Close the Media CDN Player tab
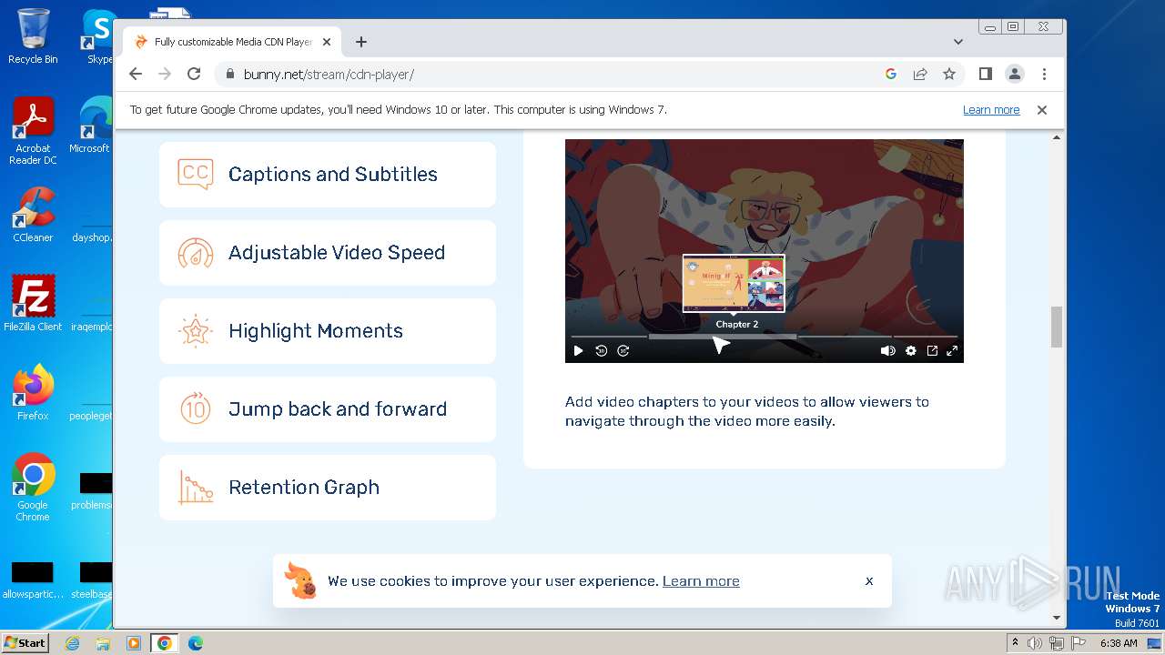The height and width of the screenshot is (655, 1165). (327, 42)
